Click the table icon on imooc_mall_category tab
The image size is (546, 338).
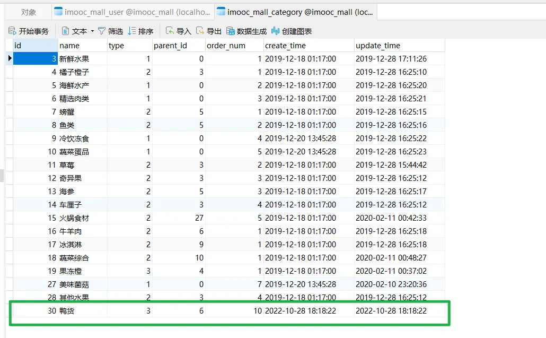[x=221, y=12]
